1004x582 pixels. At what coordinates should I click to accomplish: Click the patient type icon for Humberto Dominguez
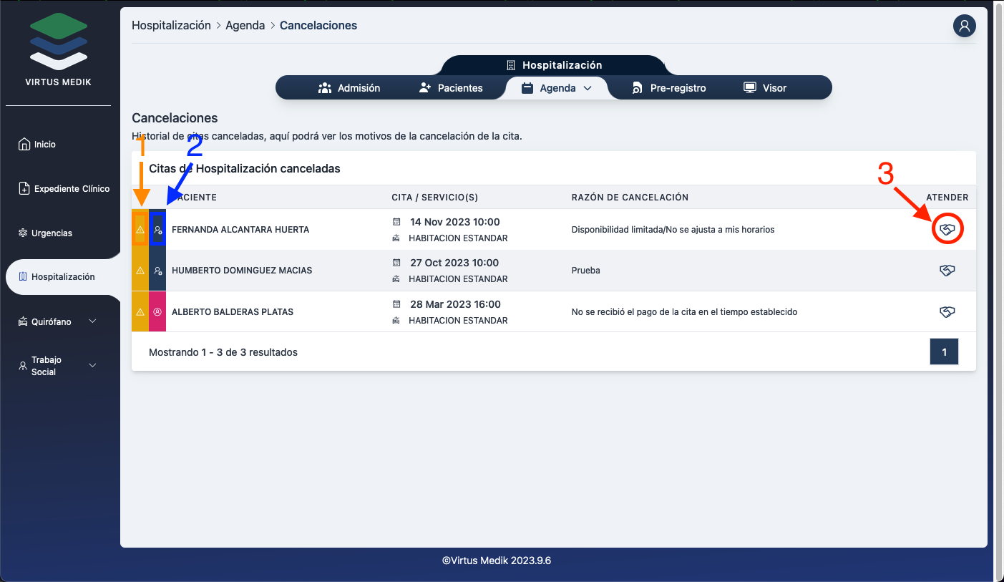pos(157,271)
